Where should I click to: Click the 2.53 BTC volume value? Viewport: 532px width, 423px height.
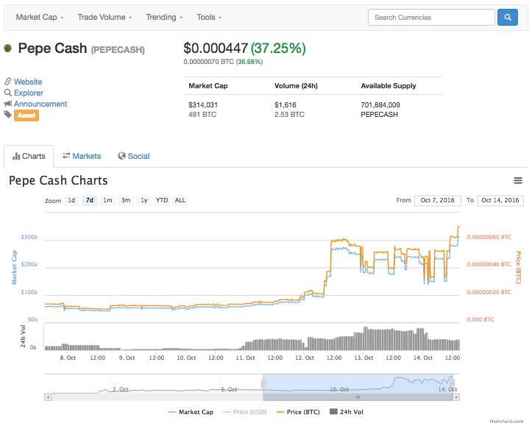[x=289, y=115]
